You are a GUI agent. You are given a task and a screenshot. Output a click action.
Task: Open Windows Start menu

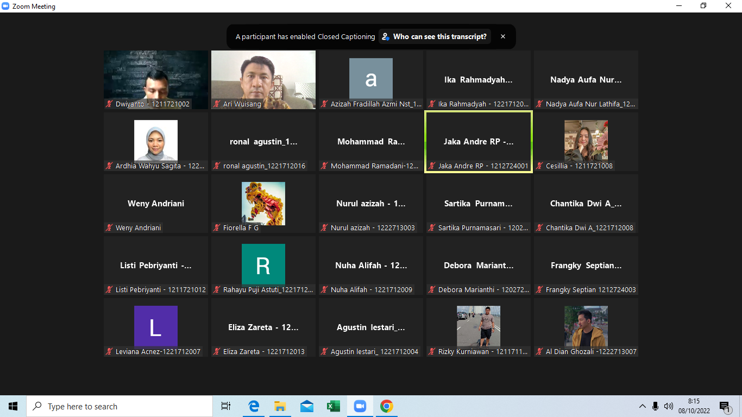[x=13, y=406]
